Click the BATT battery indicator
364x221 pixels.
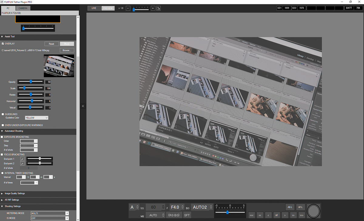tap(349, 8)
